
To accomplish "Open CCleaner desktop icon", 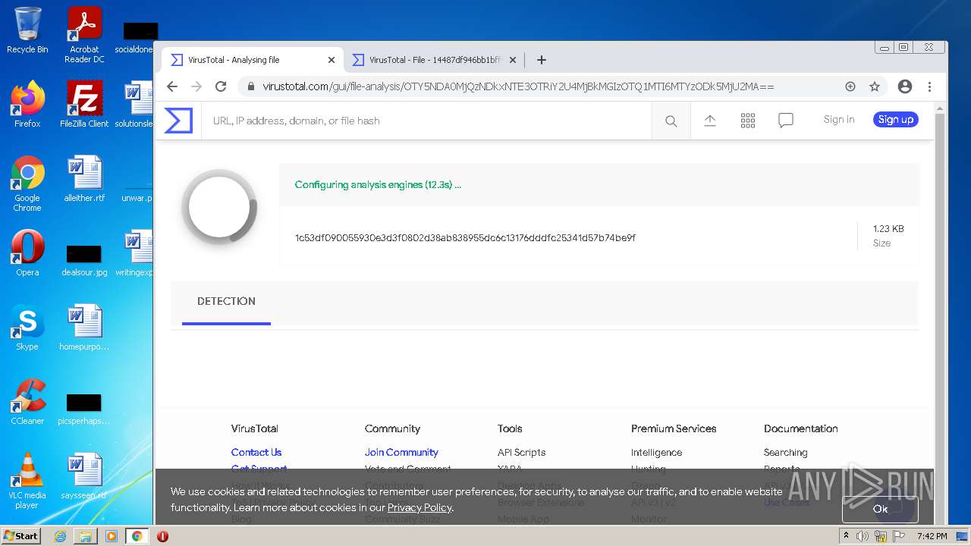I will click(27, 402).
